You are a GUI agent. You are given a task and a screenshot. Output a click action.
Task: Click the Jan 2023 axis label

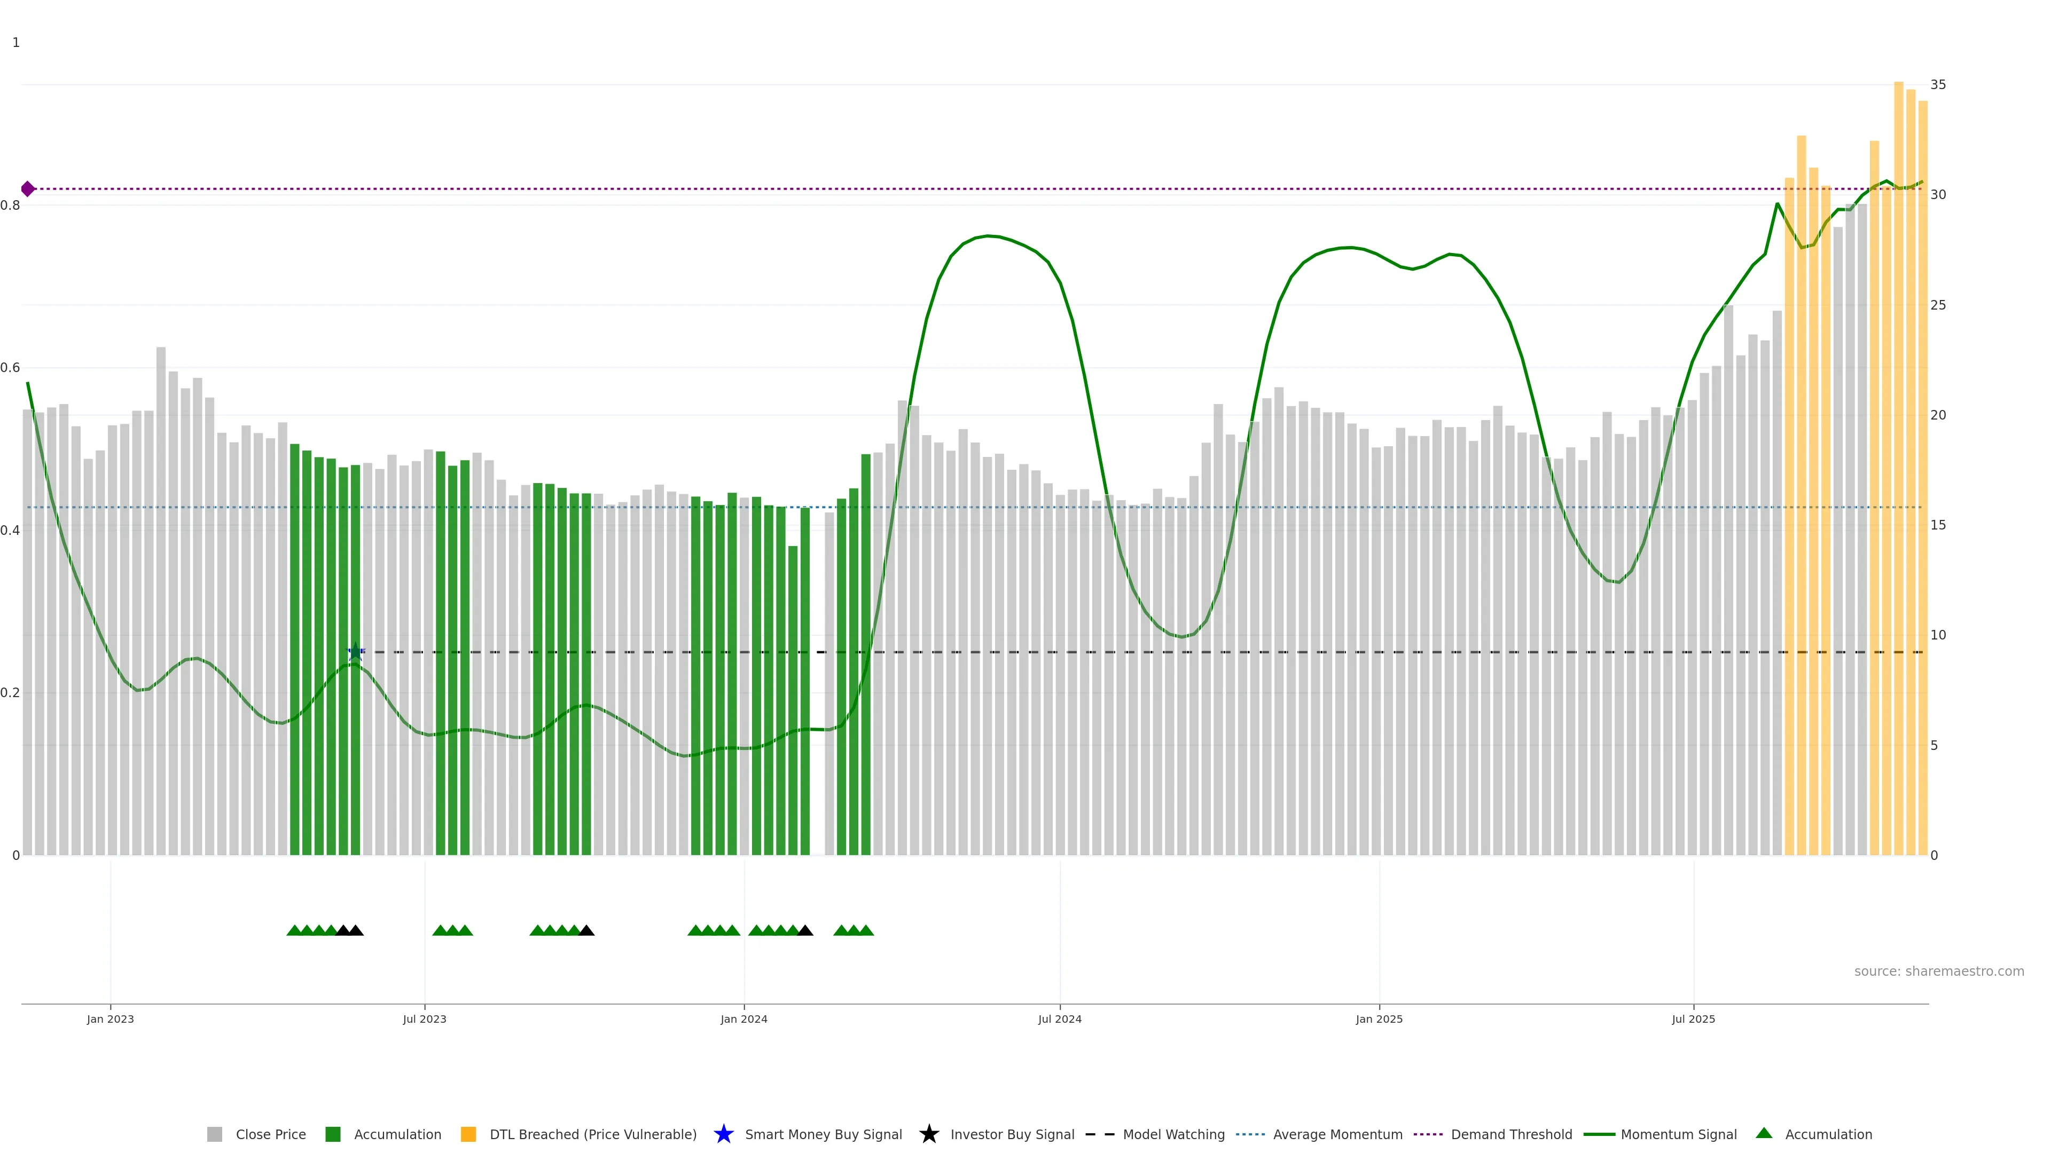click(111, 1018)
